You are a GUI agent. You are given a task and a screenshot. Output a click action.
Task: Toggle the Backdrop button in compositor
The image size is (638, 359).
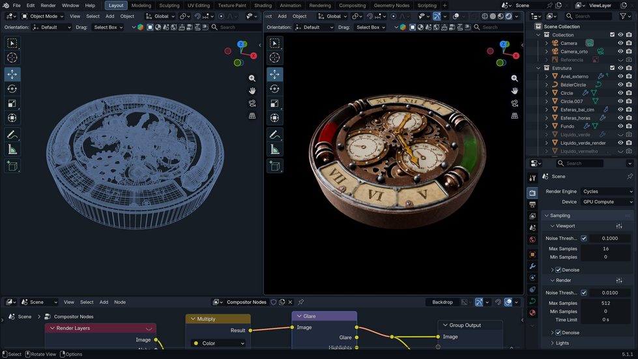(x=442, y=302)
